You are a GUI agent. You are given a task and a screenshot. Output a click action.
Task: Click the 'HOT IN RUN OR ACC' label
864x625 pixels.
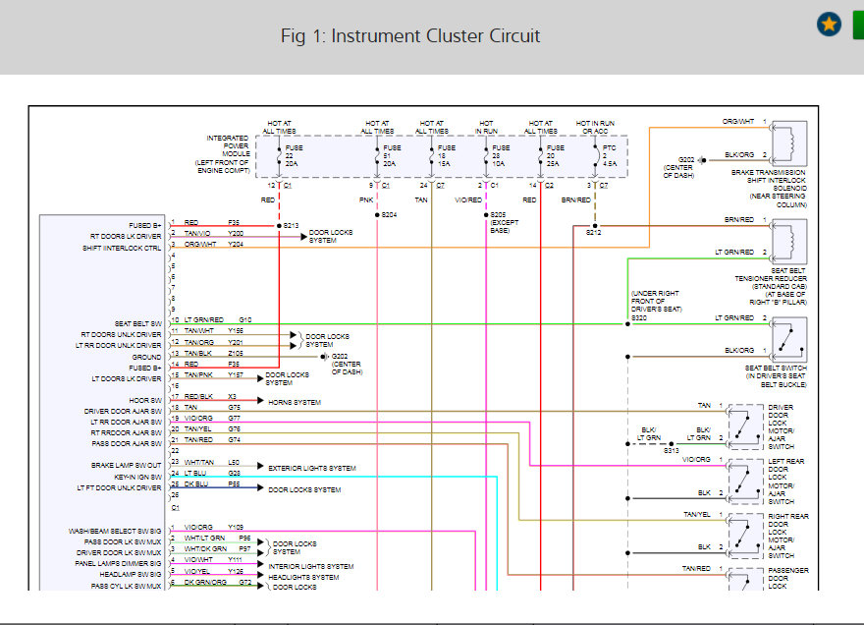point(595,128)
